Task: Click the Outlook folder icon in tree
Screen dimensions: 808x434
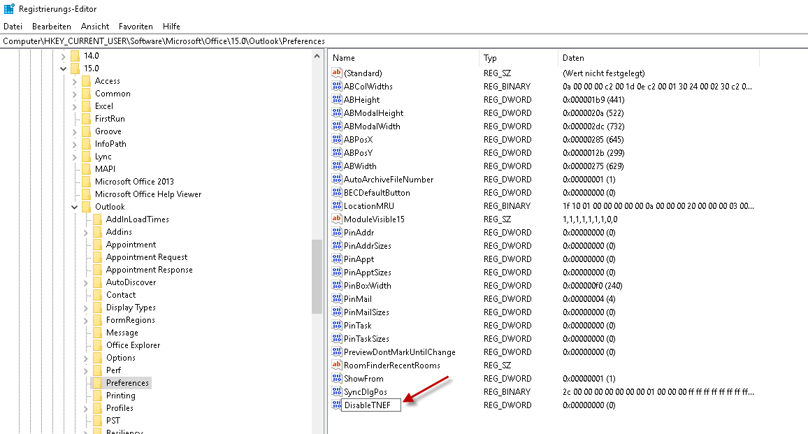Action: (x=86, y=207)
